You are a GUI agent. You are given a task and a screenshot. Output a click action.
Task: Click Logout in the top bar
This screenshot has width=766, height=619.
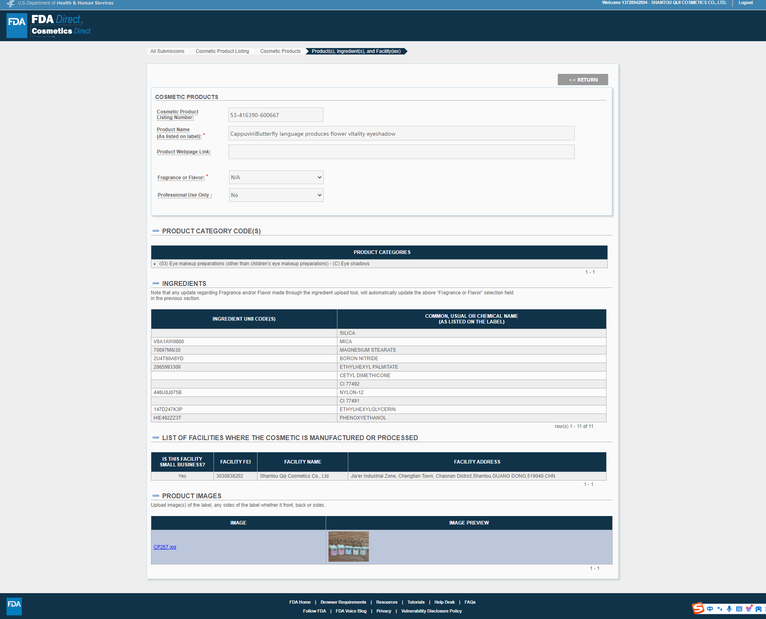tap(745, 3)
